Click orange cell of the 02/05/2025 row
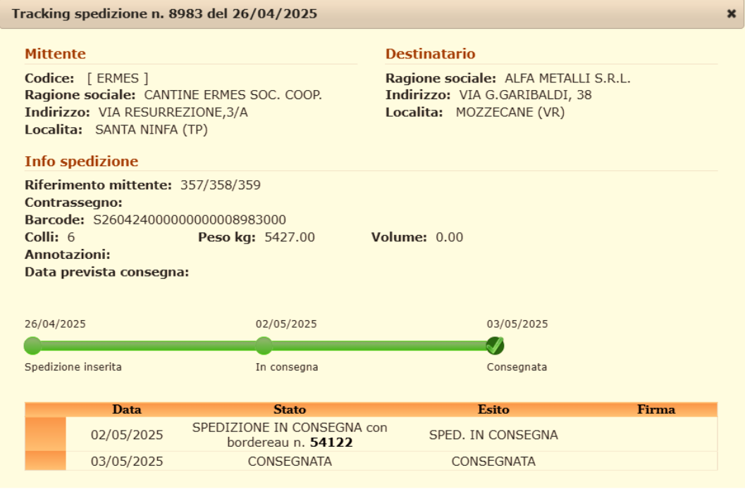The width and height of the screenshot is (745, 489). (x=45, y=434)
